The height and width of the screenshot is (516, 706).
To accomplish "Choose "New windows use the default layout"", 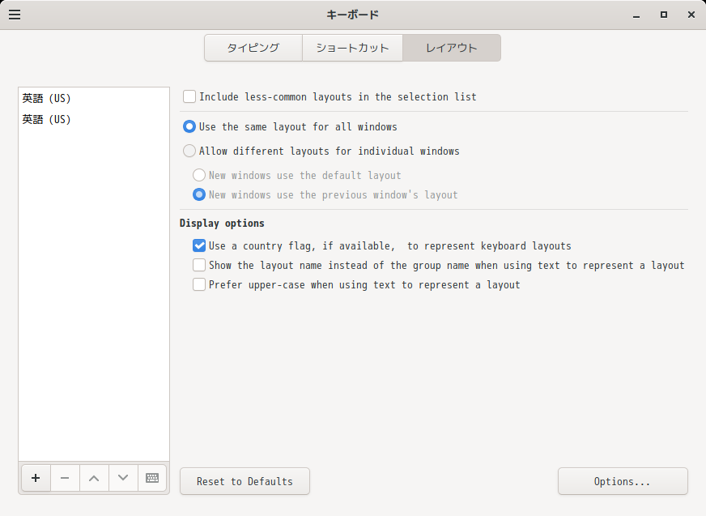I will pos(199,175).
